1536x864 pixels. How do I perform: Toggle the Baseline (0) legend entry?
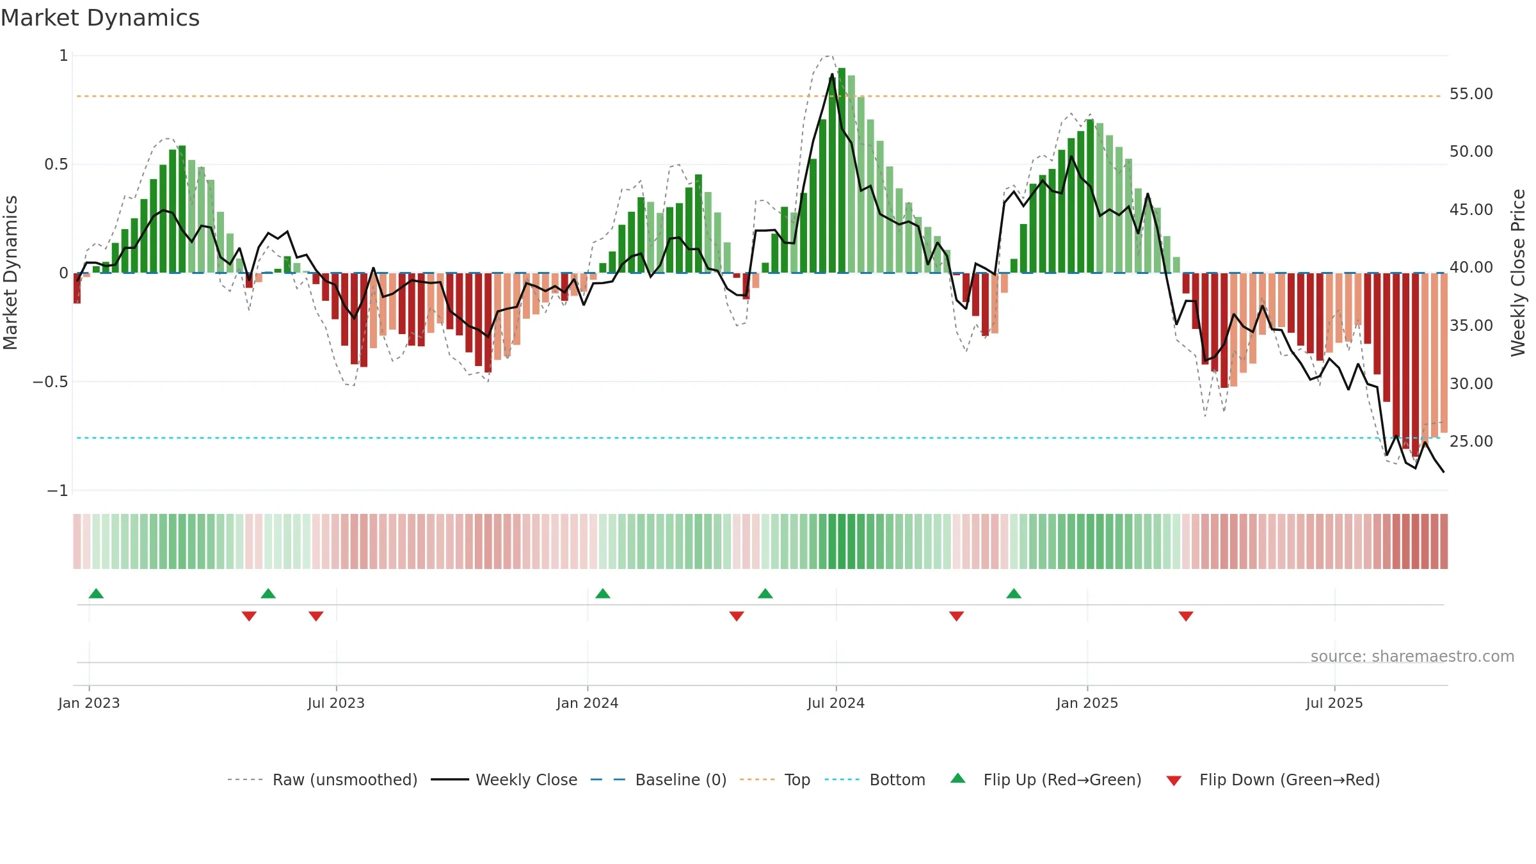(659, 780)
